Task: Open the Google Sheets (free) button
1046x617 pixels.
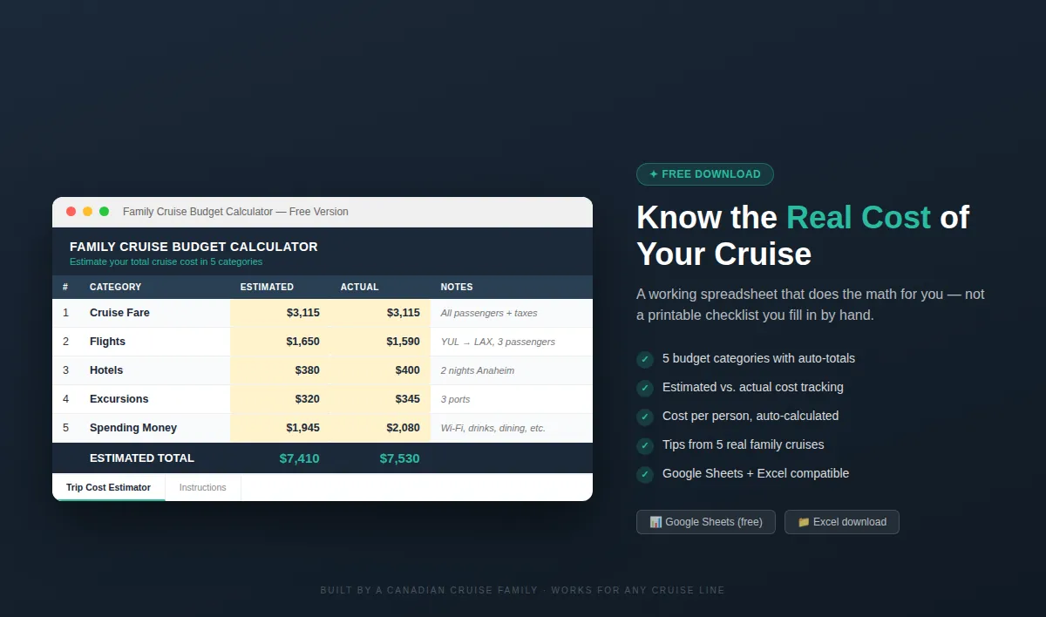Action: [706, 522]
